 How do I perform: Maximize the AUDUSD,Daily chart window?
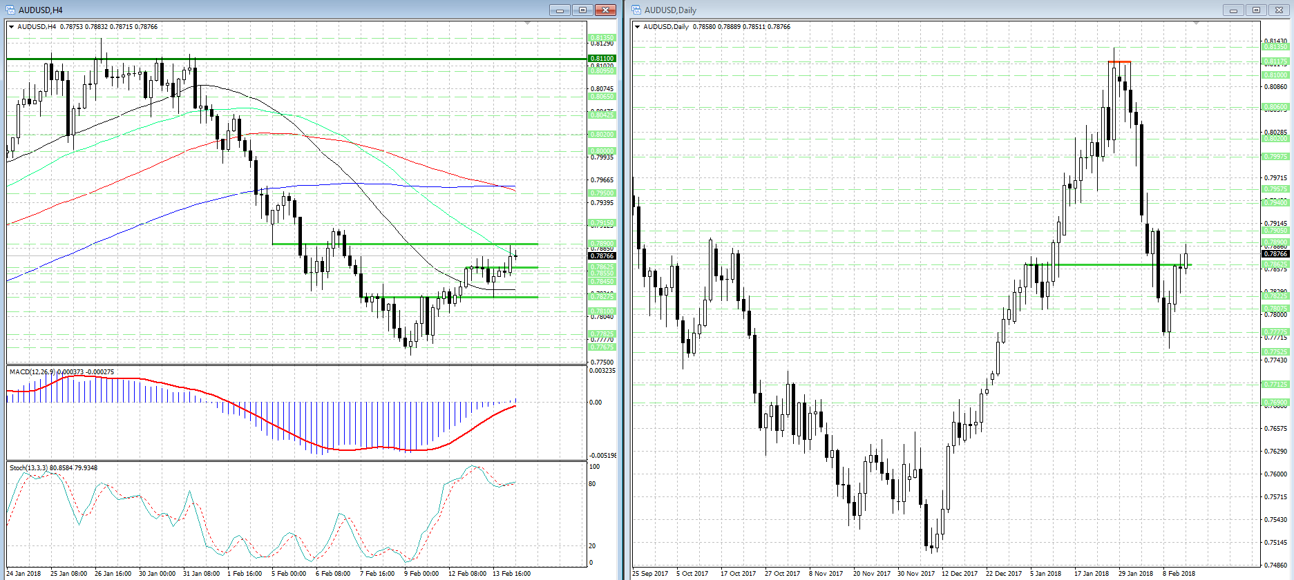coord(1256,10)
